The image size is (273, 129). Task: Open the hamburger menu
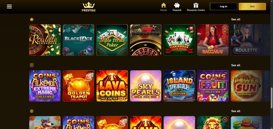(9, 7)
